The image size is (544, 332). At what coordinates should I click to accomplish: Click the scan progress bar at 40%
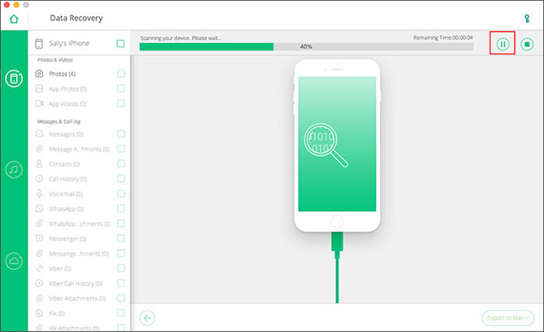point(305,47)
